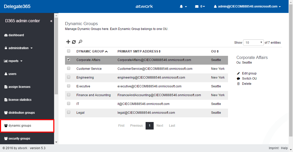Click the plus icon to add group

pos(68,42)
